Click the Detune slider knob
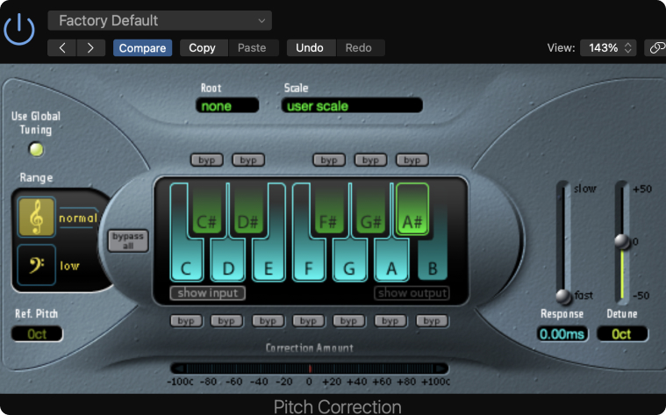Screen dimensions: 666x415 click(x=622, y=241)
